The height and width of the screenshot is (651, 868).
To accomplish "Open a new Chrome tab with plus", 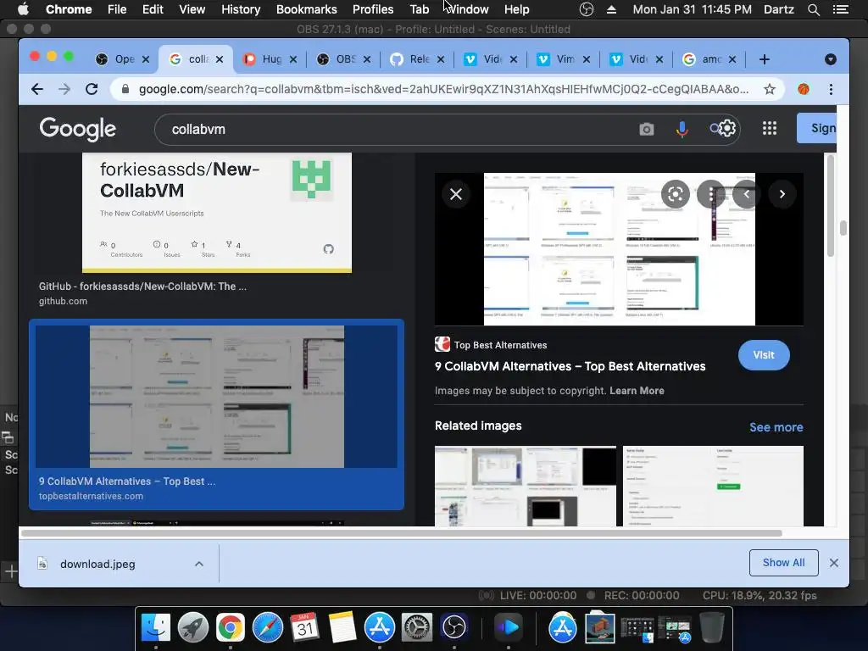I will [764, 59].
